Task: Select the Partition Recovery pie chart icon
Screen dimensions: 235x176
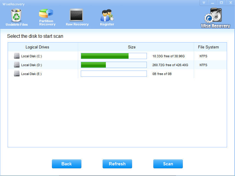Action: point(46,14)
